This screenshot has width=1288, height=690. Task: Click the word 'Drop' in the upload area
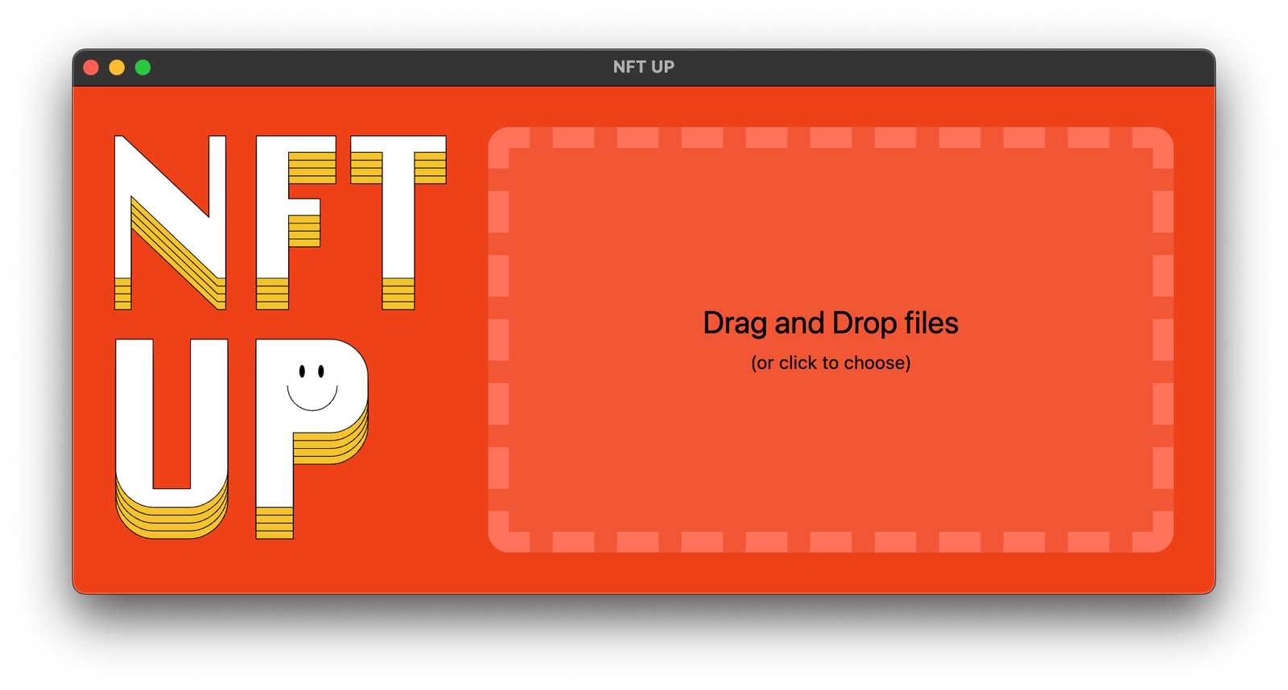[864, 323]
